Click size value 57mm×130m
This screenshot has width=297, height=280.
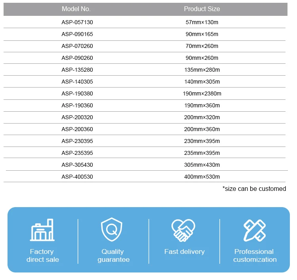[x=202, y=22]
